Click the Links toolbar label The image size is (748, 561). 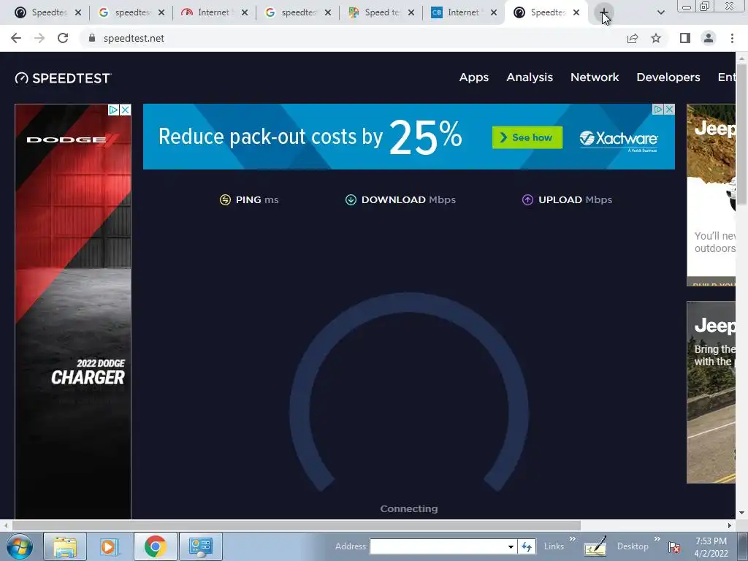pyautogui.click(x=554, y=546)
